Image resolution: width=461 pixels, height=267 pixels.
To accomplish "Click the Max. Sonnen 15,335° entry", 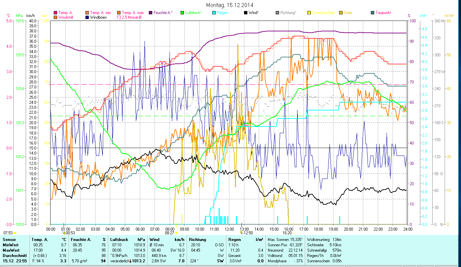I will 285,240.
